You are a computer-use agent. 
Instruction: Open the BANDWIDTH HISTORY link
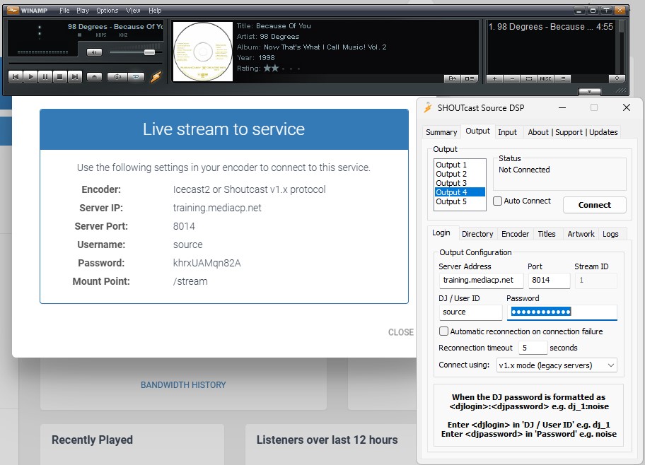(x=183, y=385)
